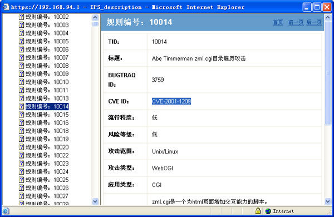The width and height of the screenshot is (334, 217).
Task: Click scroll-up arrow of rule list pane
Action: click(x=95, y=17)
